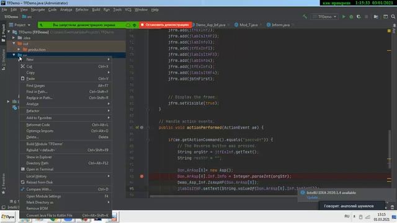Run with Coverage icon in toolbar

pyautogui.click(x=359, y=17)
